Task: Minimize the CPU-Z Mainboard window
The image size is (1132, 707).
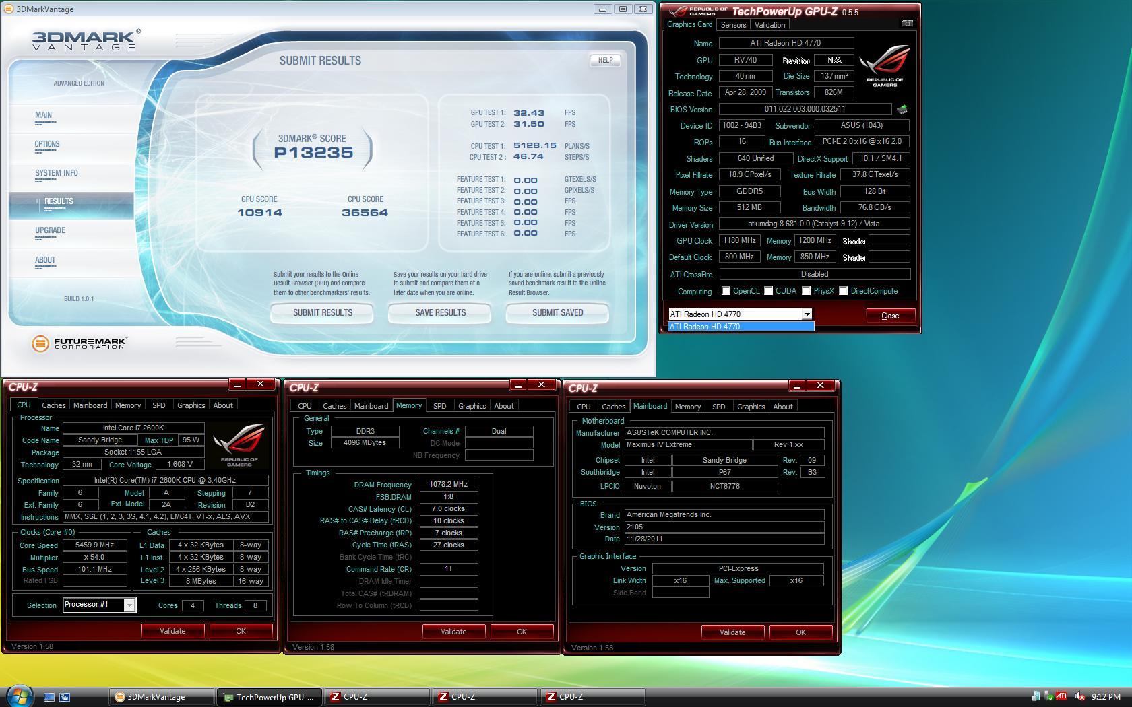Action: (796, 386)
